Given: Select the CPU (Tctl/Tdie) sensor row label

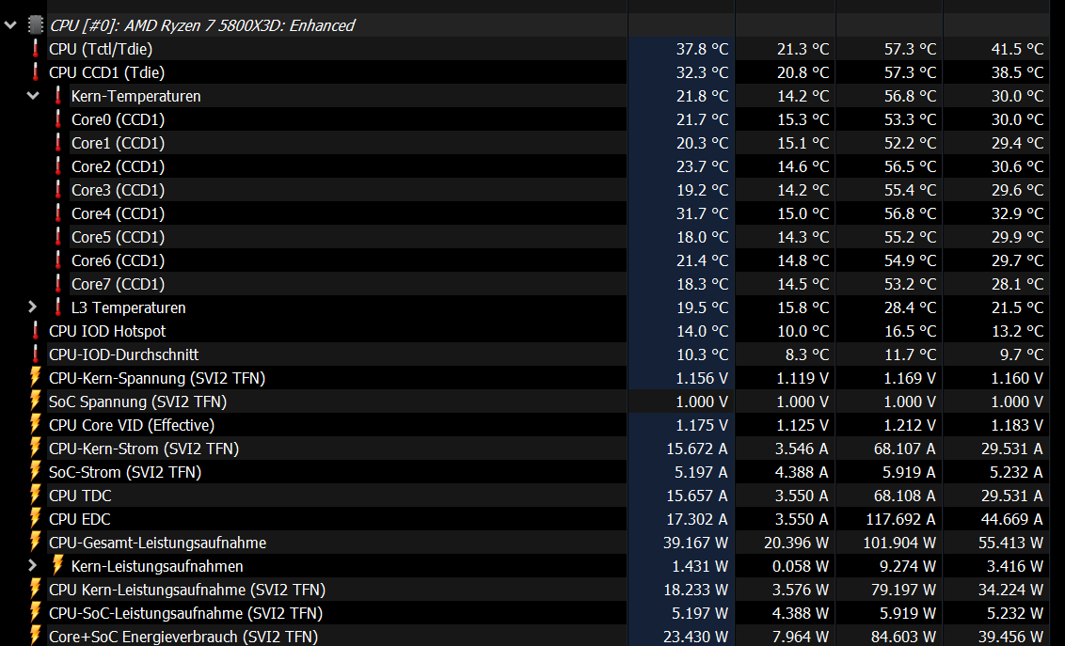Looking at the screenshot, I should pos(101,49).
